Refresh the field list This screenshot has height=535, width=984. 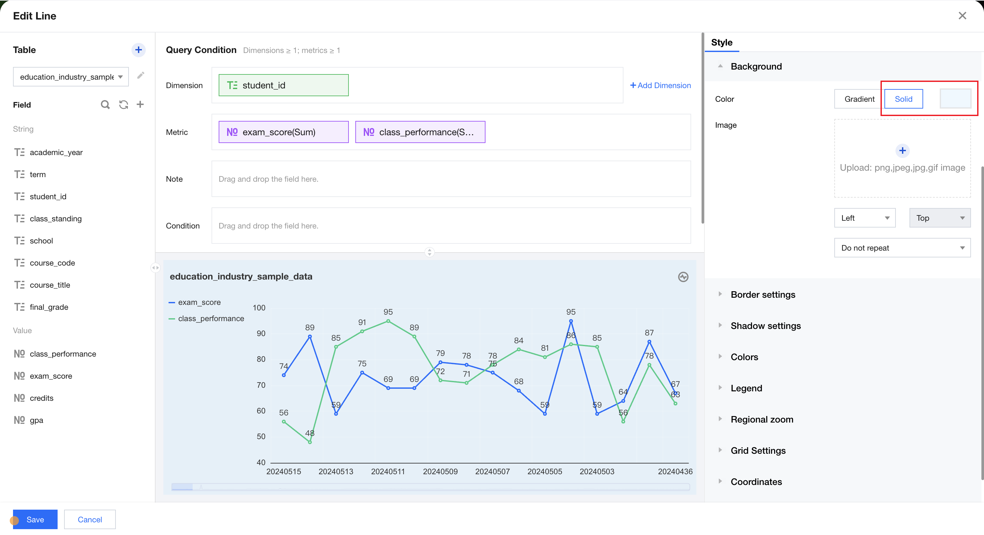click(x=123, y=105)
